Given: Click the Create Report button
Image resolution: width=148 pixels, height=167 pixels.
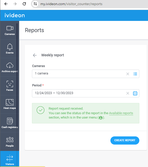Looking at the screenshot, I should (x=125, y=140).
